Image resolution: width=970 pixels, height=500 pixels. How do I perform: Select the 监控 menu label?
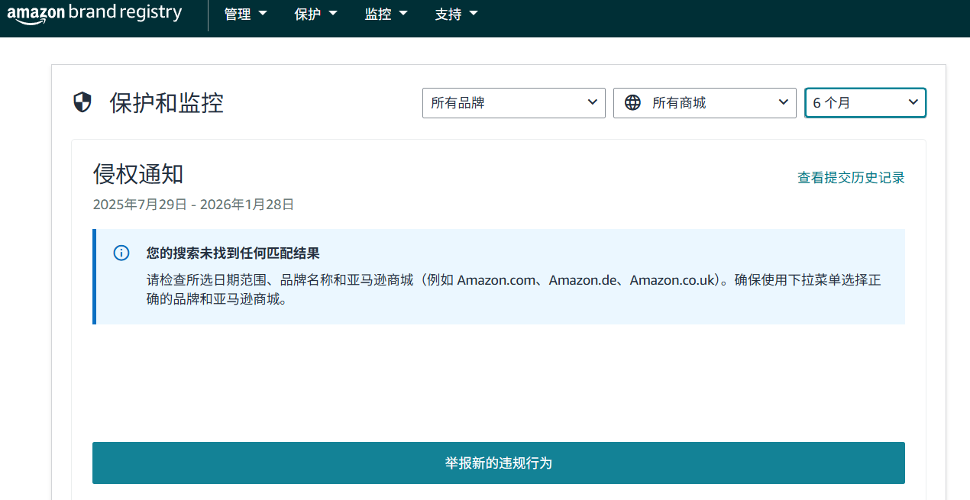tap(377, 15)
